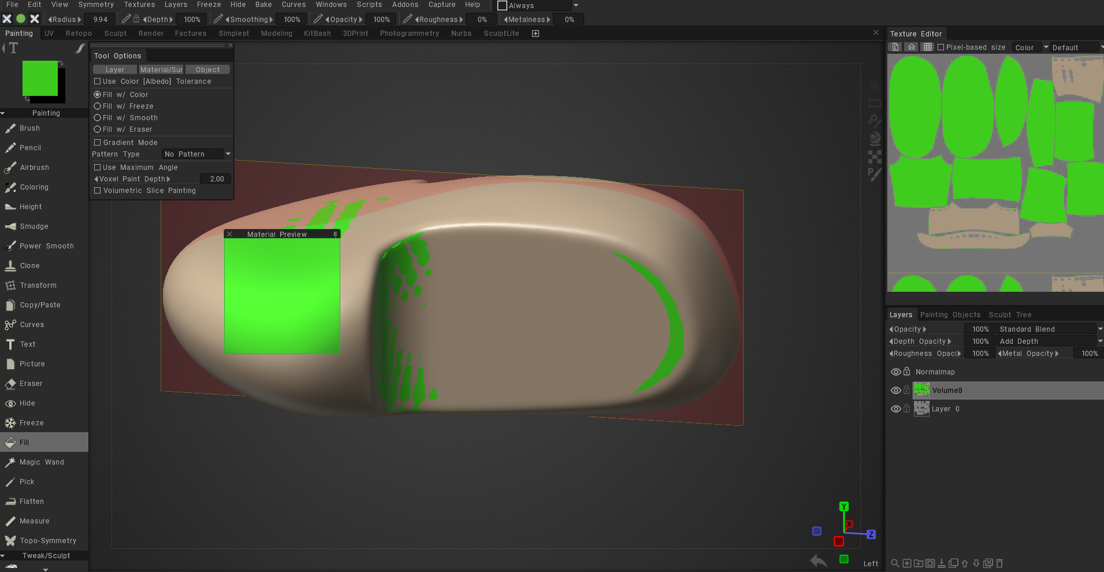Click the green foreground color swatch

(40, 78)
